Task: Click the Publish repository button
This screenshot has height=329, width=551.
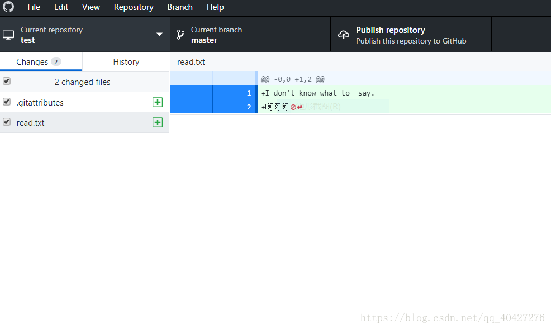Action: click(x=411, y=35)
